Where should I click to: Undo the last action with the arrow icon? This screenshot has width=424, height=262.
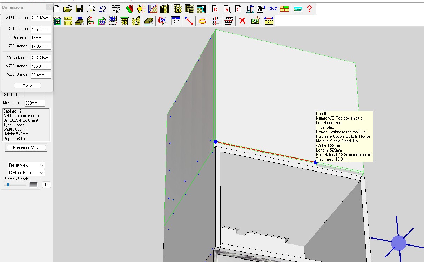(x=102, y=9)
